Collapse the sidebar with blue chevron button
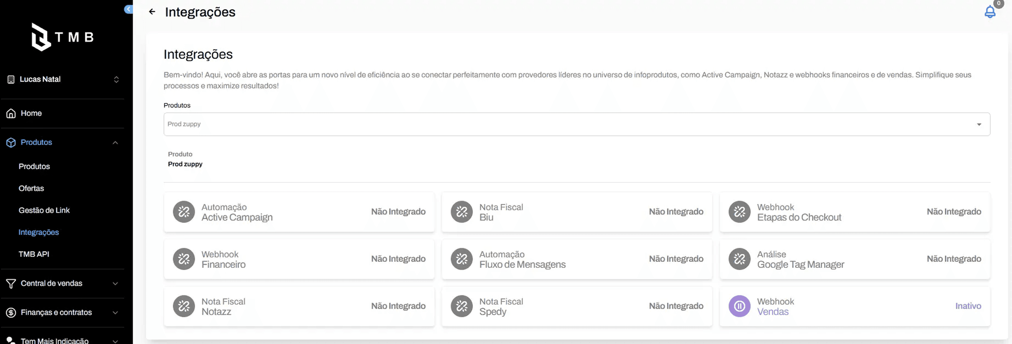 click(x=128, y=9)
